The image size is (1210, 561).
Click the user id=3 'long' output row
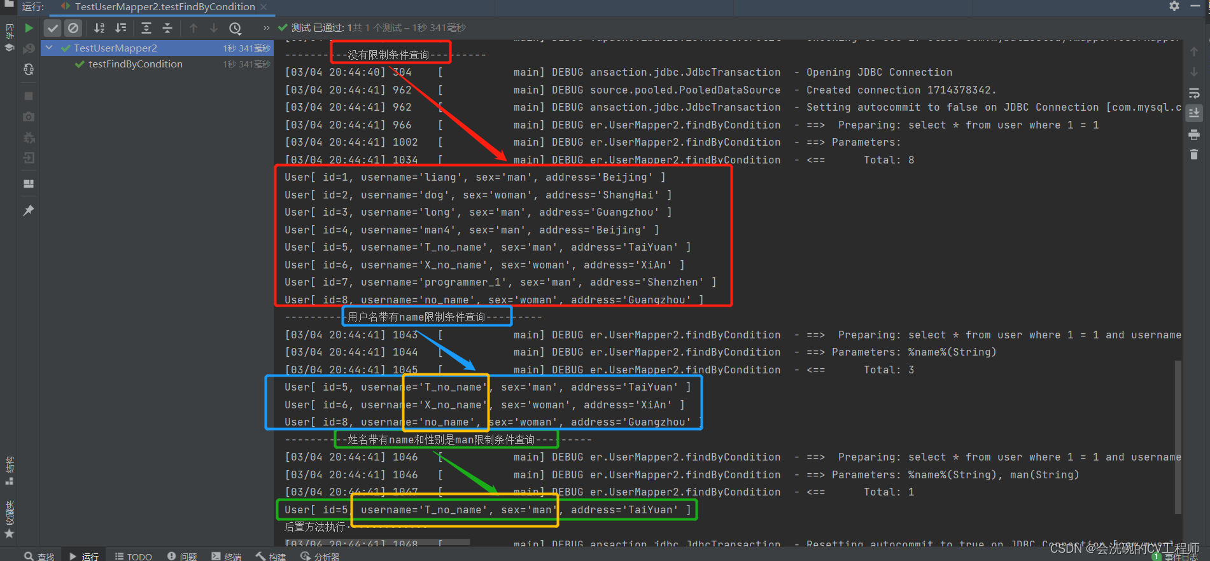[478, 212]
